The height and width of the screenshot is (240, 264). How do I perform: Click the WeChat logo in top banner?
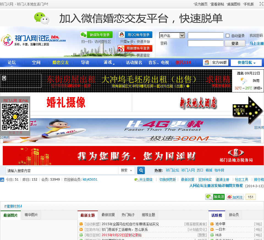[42, 18]
